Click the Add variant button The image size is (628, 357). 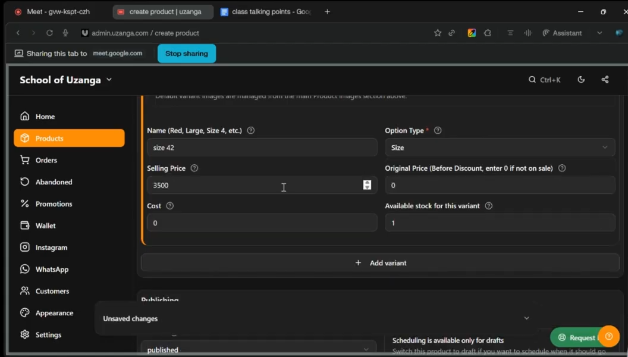[380, 263]
